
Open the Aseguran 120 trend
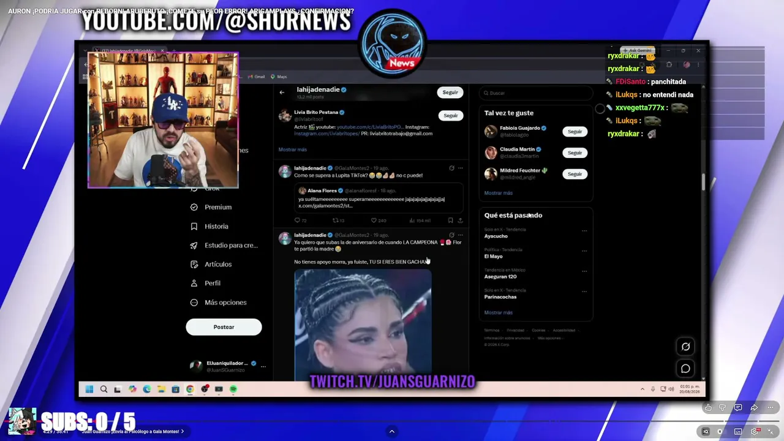500,277
